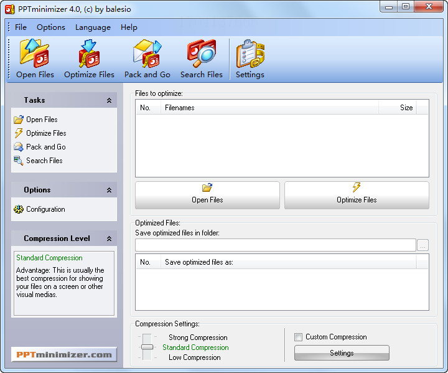Click the Settings button under Custom Compression
This screenshot has height=373, width=448.
342,353
